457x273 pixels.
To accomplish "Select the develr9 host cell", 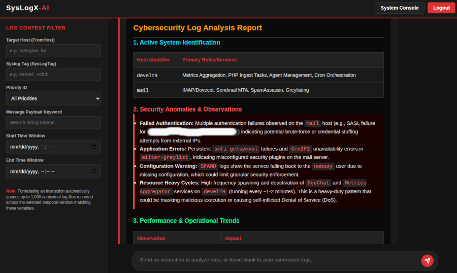I will tap(156, 75).
